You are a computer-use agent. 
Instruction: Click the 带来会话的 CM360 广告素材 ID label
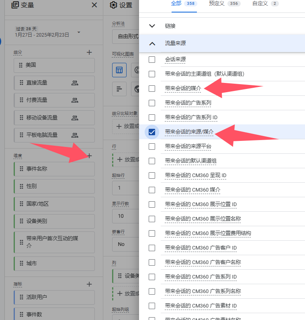click(x=201, y=306)
